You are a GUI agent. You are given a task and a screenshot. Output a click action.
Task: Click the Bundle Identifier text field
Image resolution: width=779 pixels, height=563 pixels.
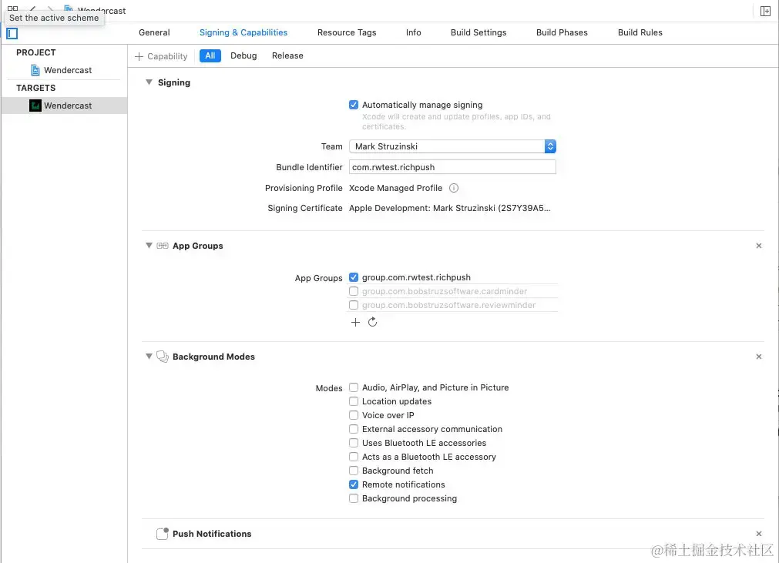[452, 167]
